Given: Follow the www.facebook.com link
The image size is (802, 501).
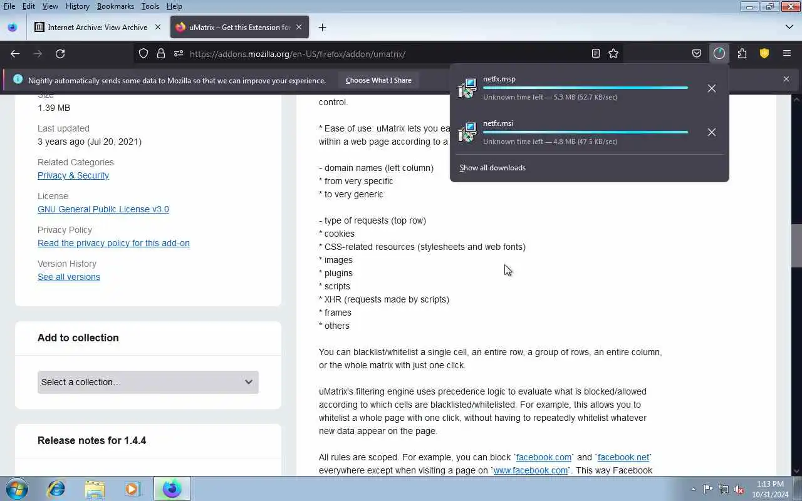Looking at the screenshot, I should 531,470.
